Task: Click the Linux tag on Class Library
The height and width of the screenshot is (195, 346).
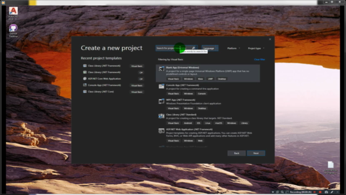Action: [208, 123]
